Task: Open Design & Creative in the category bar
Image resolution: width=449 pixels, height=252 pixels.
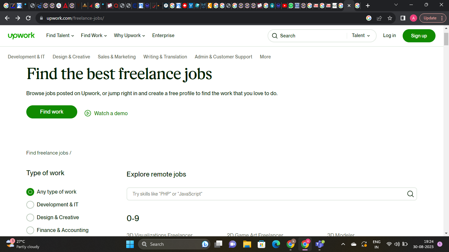Action: click(71, 57)
